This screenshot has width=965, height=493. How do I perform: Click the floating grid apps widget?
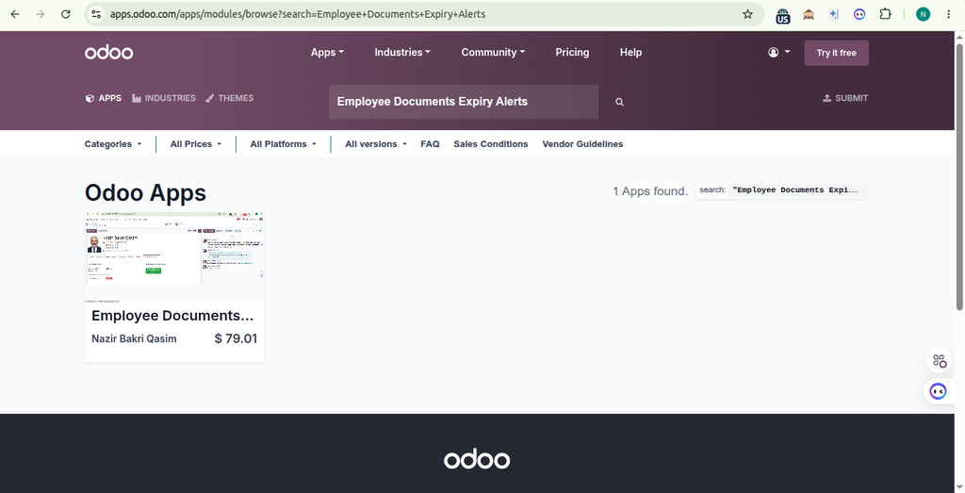point(940,361)
